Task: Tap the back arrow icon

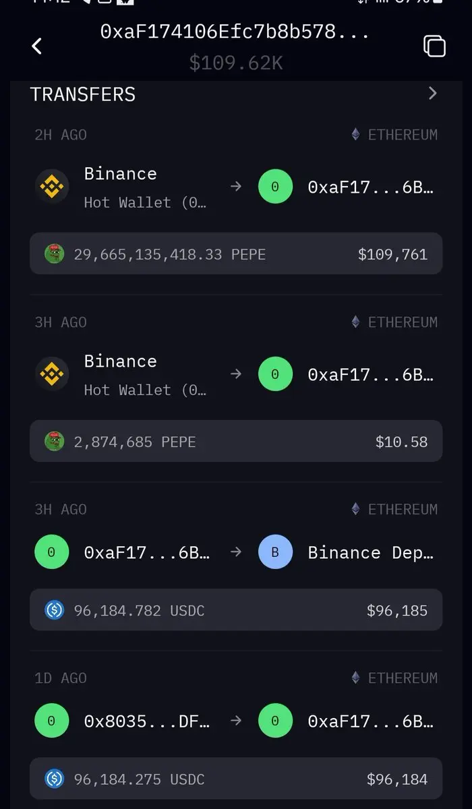Action: (x=37, y=46)
